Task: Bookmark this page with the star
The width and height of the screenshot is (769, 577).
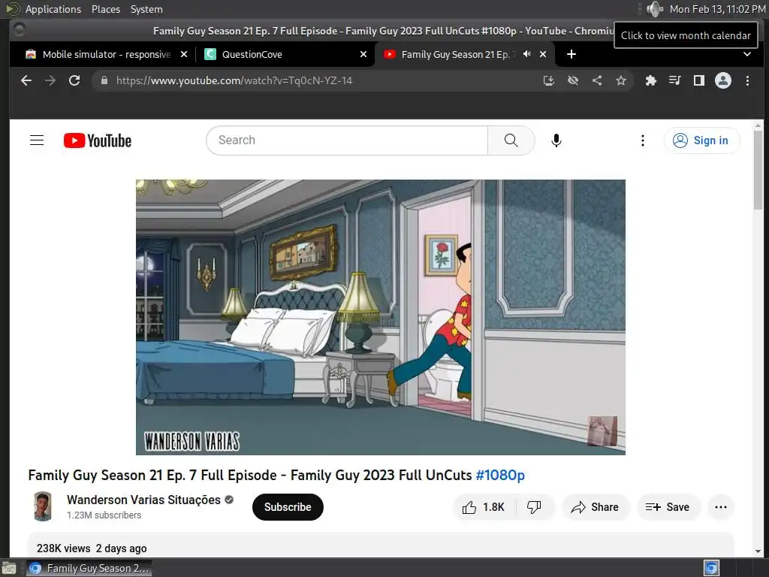Action: click(x=621, y=80)
